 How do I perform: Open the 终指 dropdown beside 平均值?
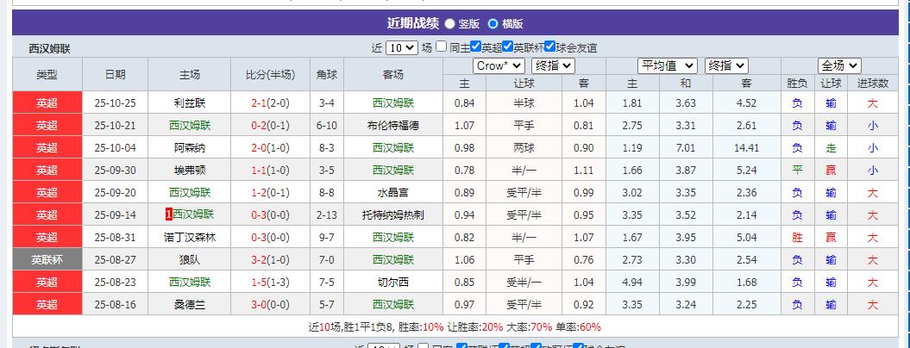tap(725, 65)
